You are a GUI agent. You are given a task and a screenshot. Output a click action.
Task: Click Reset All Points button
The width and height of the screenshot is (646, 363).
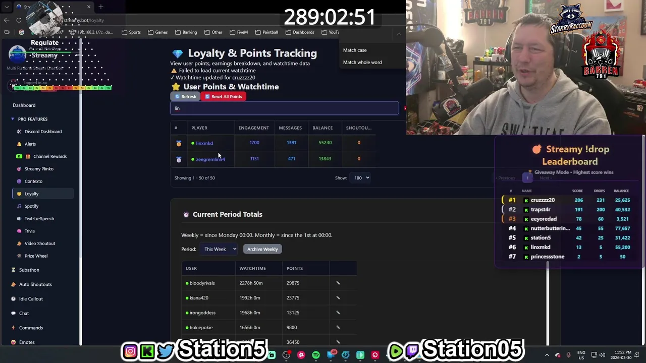pos(223,96)
